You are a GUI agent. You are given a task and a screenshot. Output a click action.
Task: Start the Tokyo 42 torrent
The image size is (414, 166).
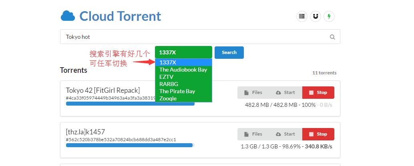[x=285, y=92]
